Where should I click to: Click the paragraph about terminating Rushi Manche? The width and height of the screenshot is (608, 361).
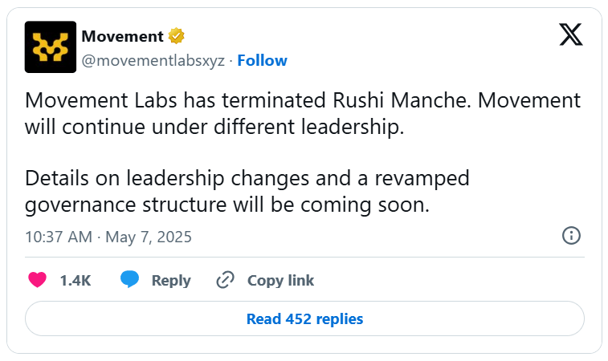302,115
